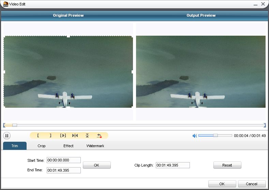Close the Video Edit window

coord(263,4)
